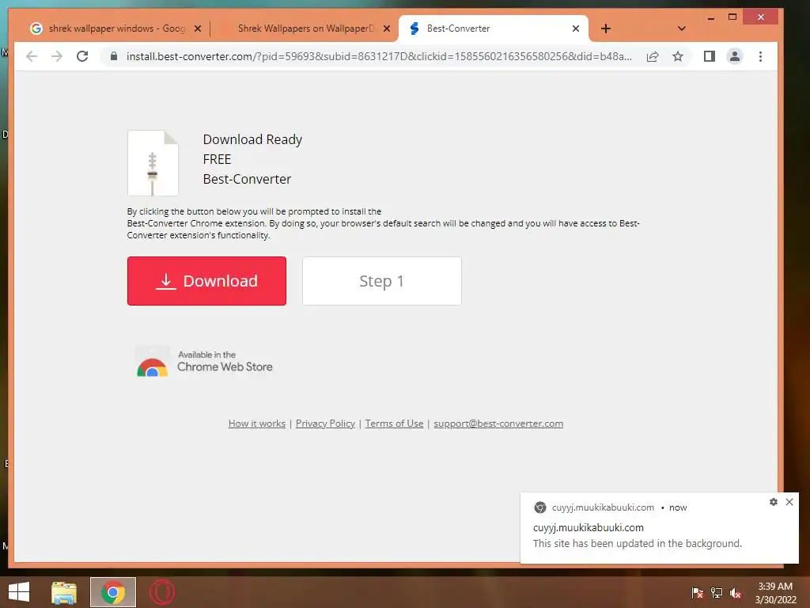Close the shrek wallpaper windows Google tab

[x=197, y=28]
